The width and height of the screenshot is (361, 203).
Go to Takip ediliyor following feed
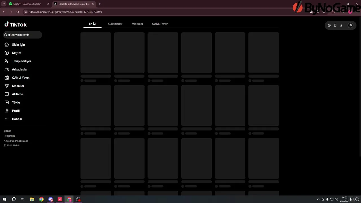click(x=18, y=61)
